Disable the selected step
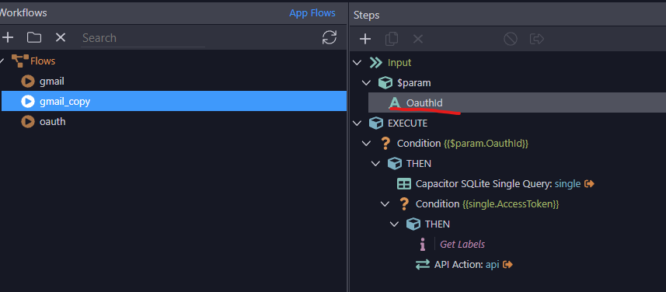 click(510, 39)
